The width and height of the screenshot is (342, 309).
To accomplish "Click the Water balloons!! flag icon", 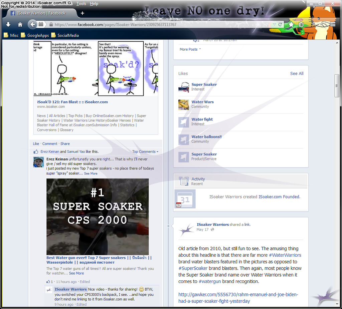I will [184, 140].
